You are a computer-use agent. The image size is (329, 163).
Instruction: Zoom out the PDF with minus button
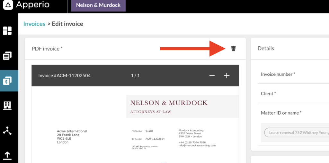tap(212, 75)
